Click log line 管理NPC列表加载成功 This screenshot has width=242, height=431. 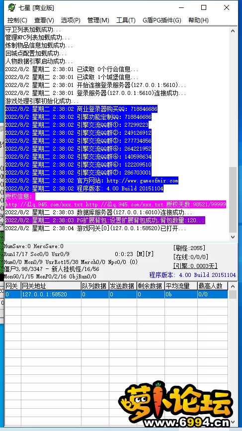coord(38,37)
